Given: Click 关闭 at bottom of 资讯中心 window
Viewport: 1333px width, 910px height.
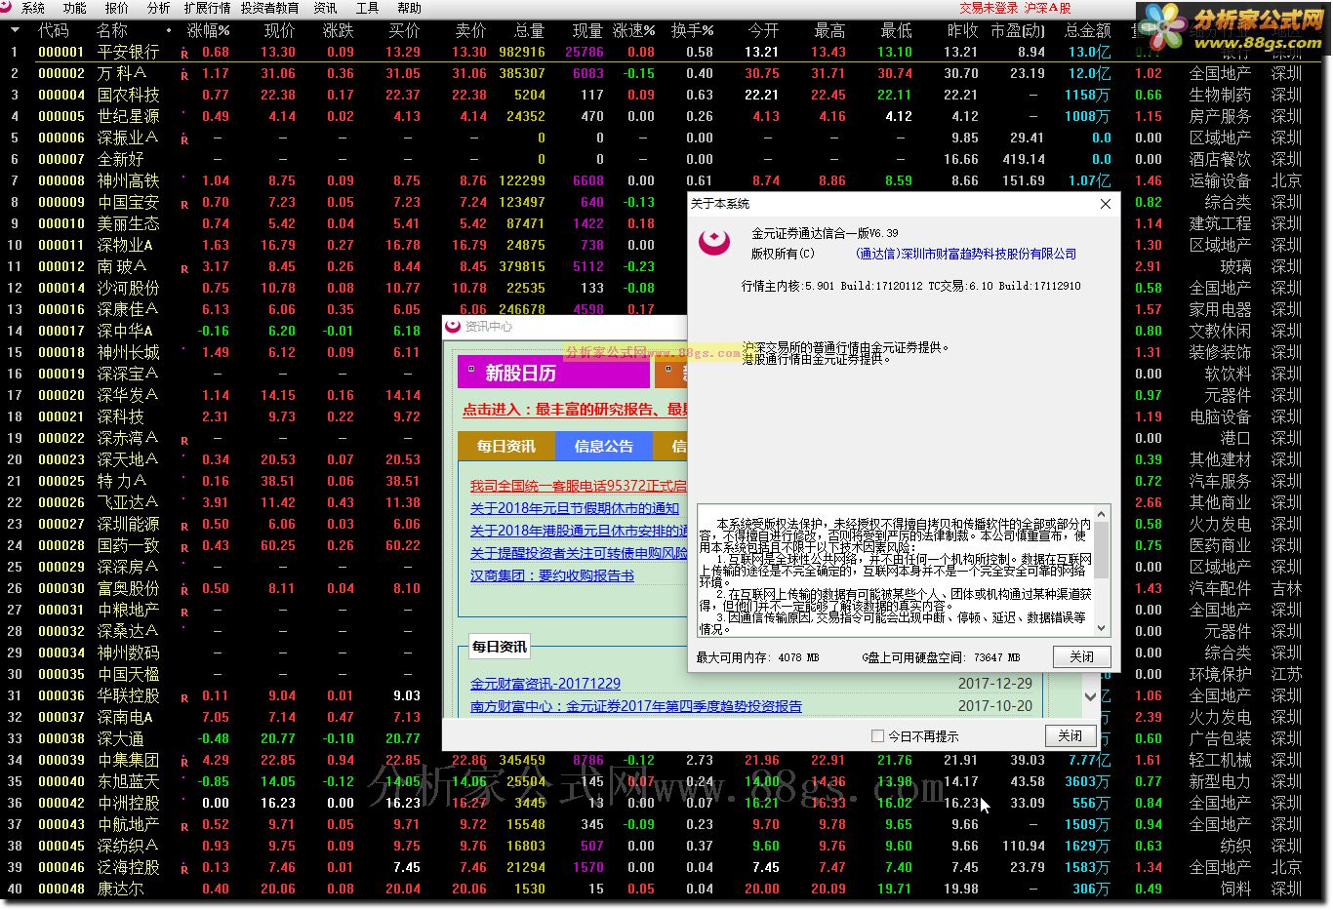Looking at the screenshot, I should 1070,735.
